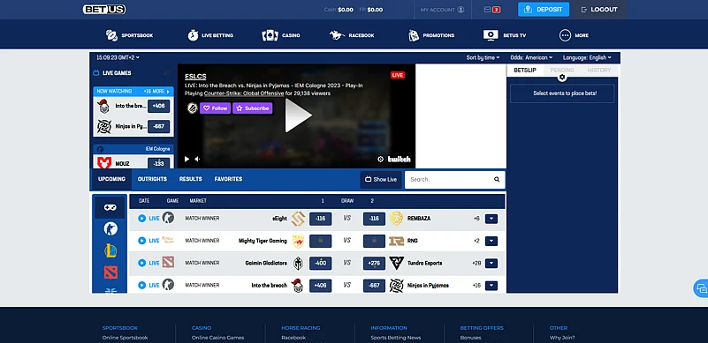Toggle the Show Live button
Image resolution: width=708 pixels, height=343 pixels.
(381, 179)
